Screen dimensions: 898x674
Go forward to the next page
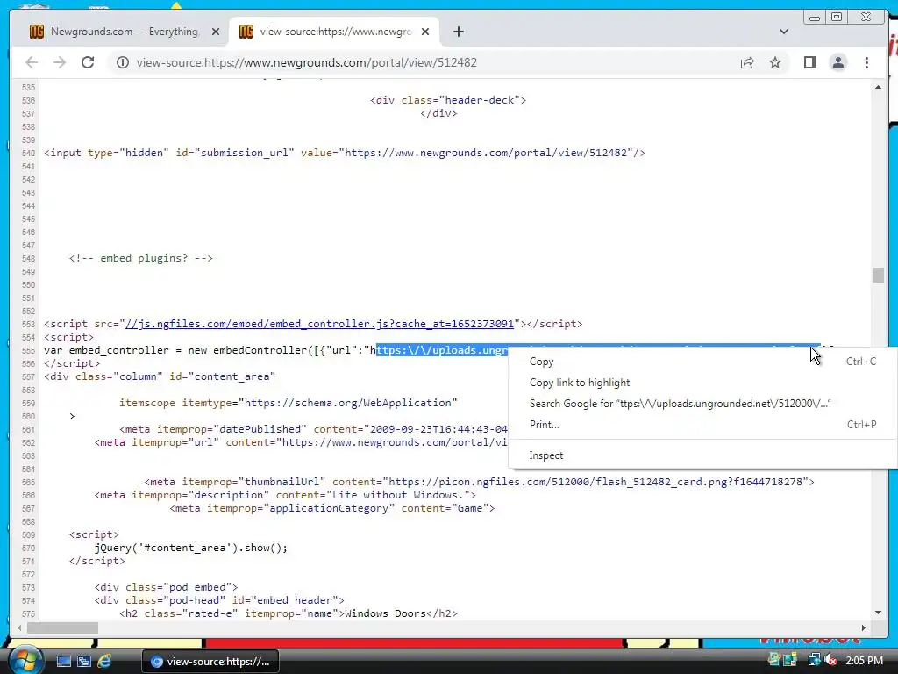60,62
